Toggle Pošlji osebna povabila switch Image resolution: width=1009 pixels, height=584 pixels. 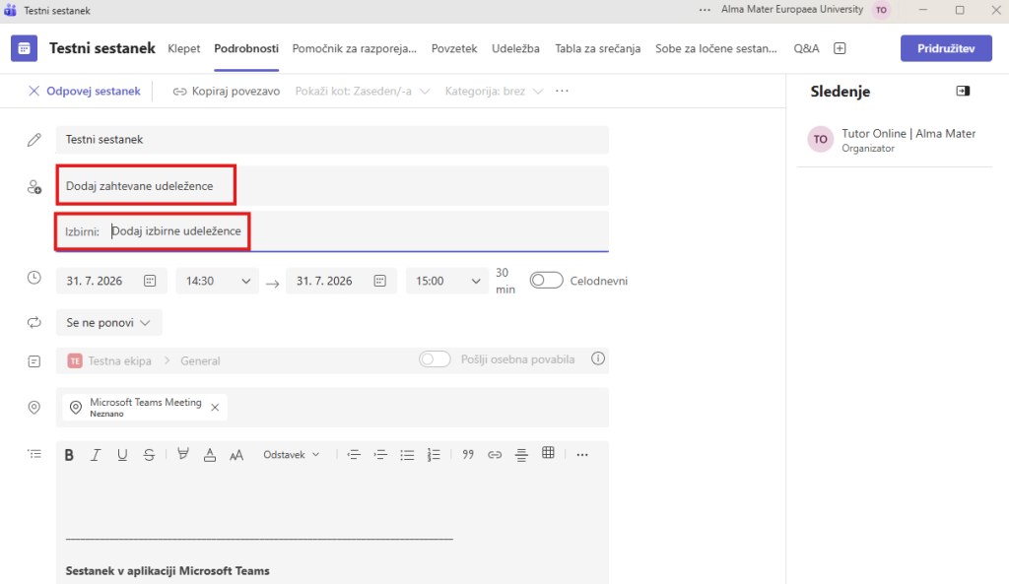point(435,358)
